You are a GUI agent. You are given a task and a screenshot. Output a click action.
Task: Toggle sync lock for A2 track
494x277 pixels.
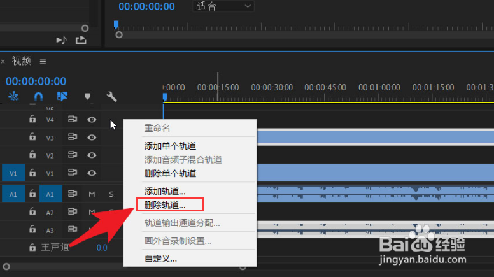coord(73,211)
